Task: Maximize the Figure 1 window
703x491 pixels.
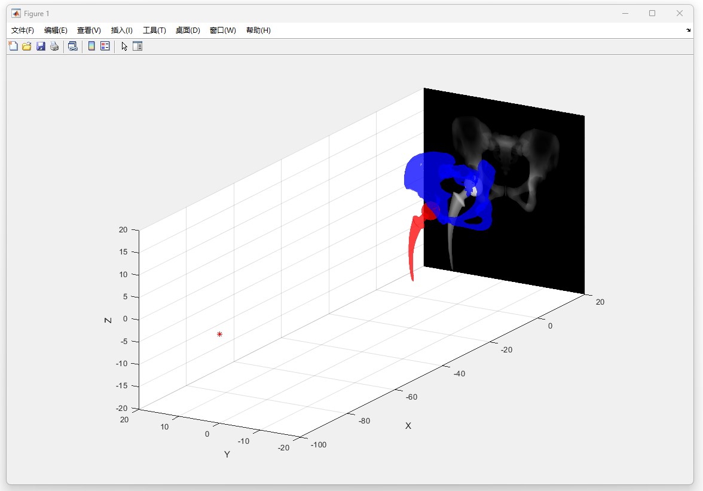Action: click(652, 13)
